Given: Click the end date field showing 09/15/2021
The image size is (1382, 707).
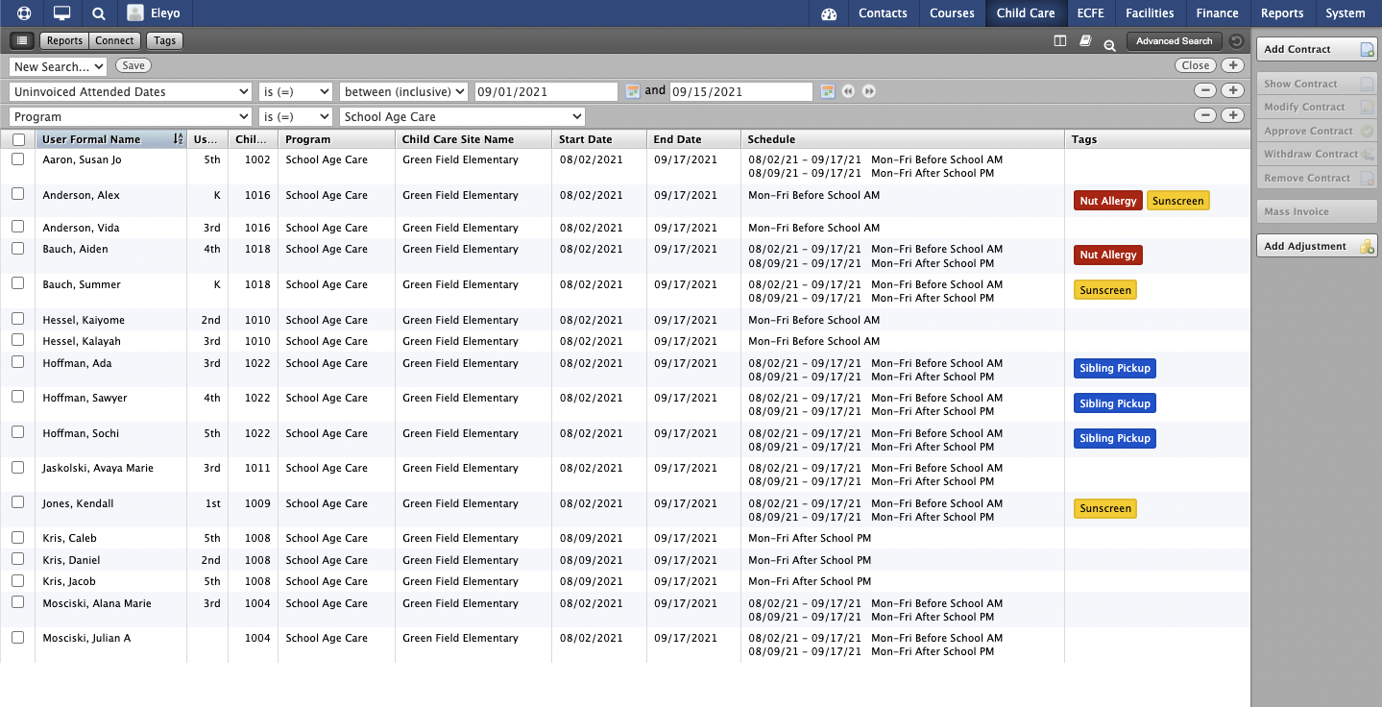Looking at the screenshot, I should (740, 91).
